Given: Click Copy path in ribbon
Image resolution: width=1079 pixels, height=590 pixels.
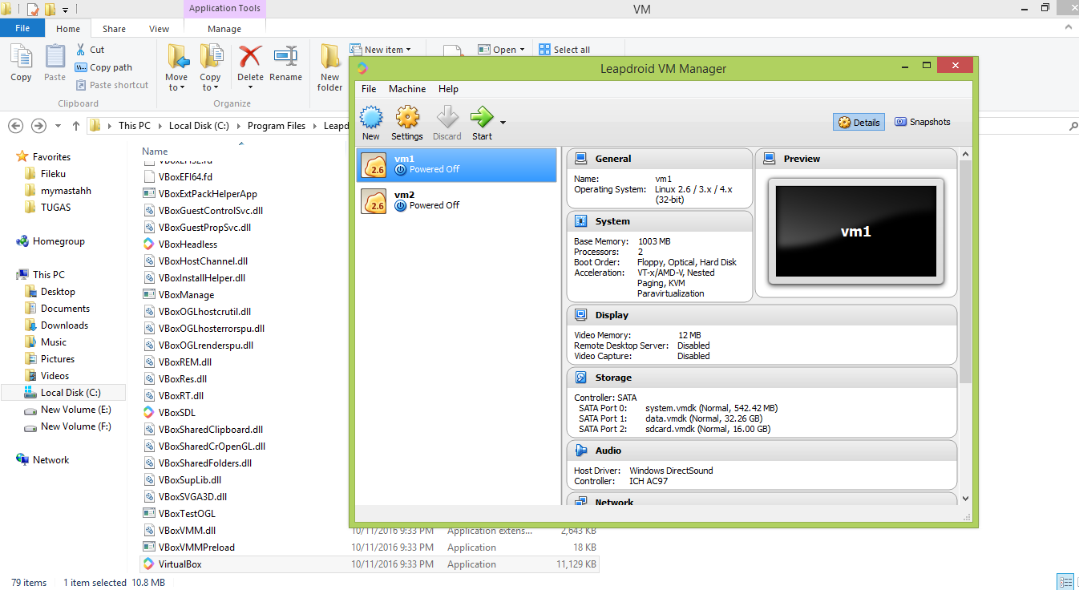Looking at the screenshot, I should pos(103,67).
